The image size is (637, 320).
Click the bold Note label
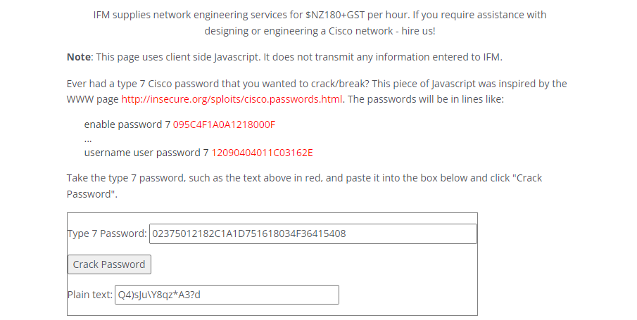(x=78, y=57)
